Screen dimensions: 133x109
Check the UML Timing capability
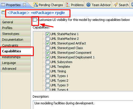point(47,71)
